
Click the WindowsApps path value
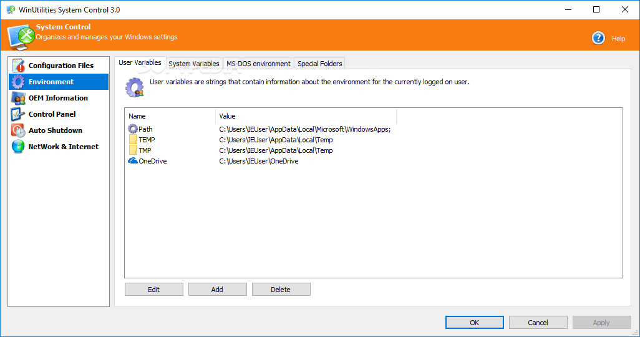click(x=305, y=129)
